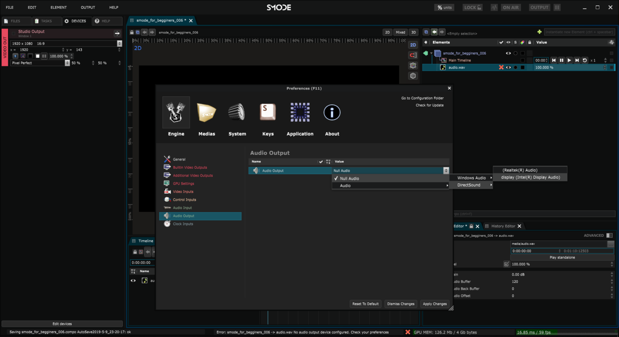This screenshot has height=337, width=619.
Task: Toggle the ADVANCED switch in editor
Action: 609,235
